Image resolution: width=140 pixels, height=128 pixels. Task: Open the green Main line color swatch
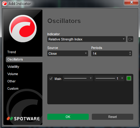pos(129,78)
